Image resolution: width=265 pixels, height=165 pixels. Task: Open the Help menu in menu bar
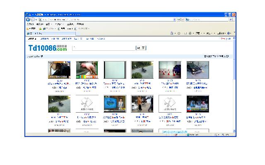coord(80,24)
